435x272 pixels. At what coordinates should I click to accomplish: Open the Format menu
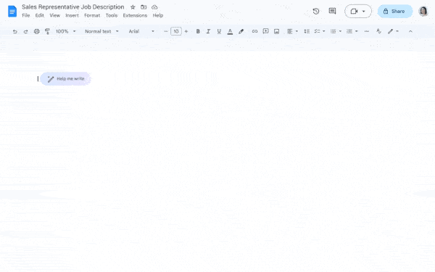pos(92,15)
